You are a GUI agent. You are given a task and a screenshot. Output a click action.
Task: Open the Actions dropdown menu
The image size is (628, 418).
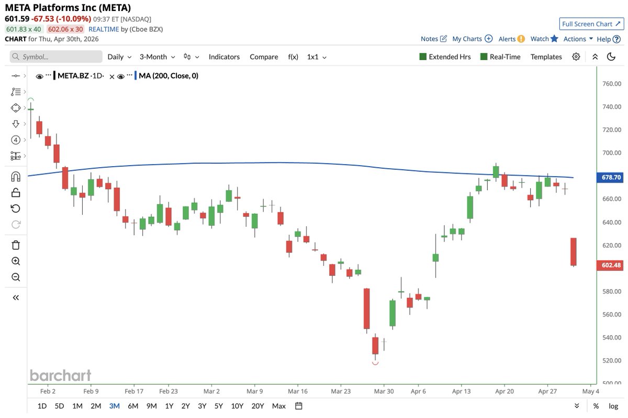point(578,39)
